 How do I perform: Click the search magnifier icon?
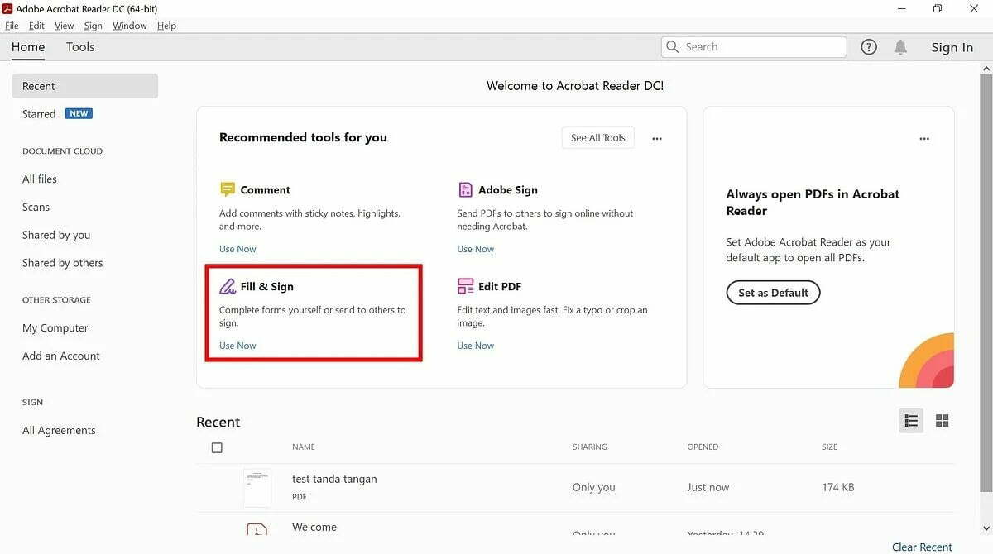[673, 46]
